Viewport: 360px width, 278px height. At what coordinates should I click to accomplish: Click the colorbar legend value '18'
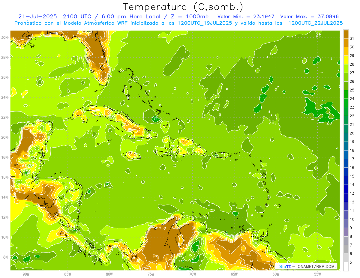tap(352, 150)
